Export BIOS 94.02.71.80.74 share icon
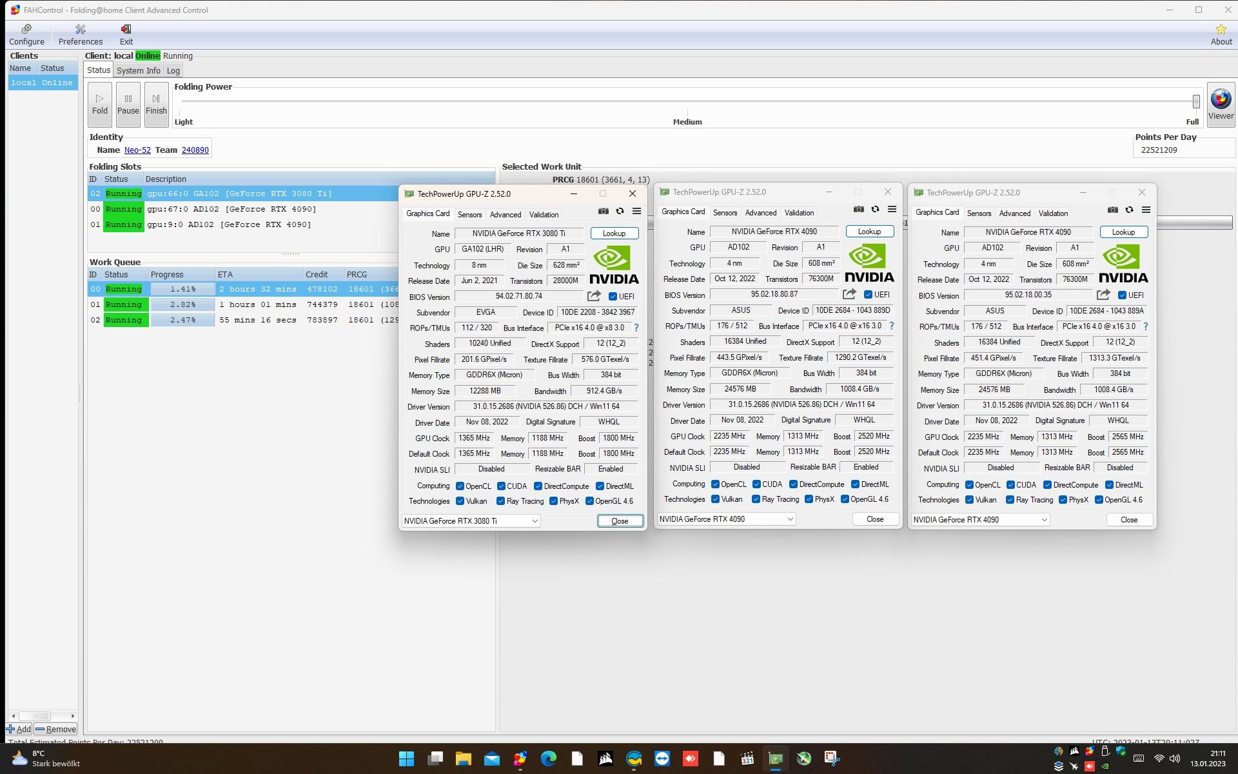 pos(594,296)
